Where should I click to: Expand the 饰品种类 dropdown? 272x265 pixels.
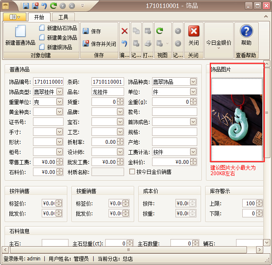pyautogui.click(x=193, y=82)
